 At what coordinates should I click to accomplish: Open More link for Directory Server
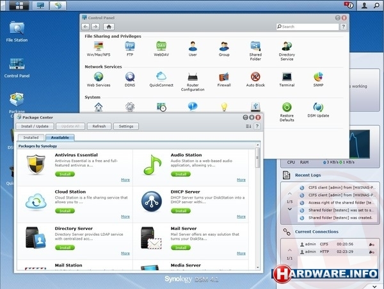(x=125, y=254)
